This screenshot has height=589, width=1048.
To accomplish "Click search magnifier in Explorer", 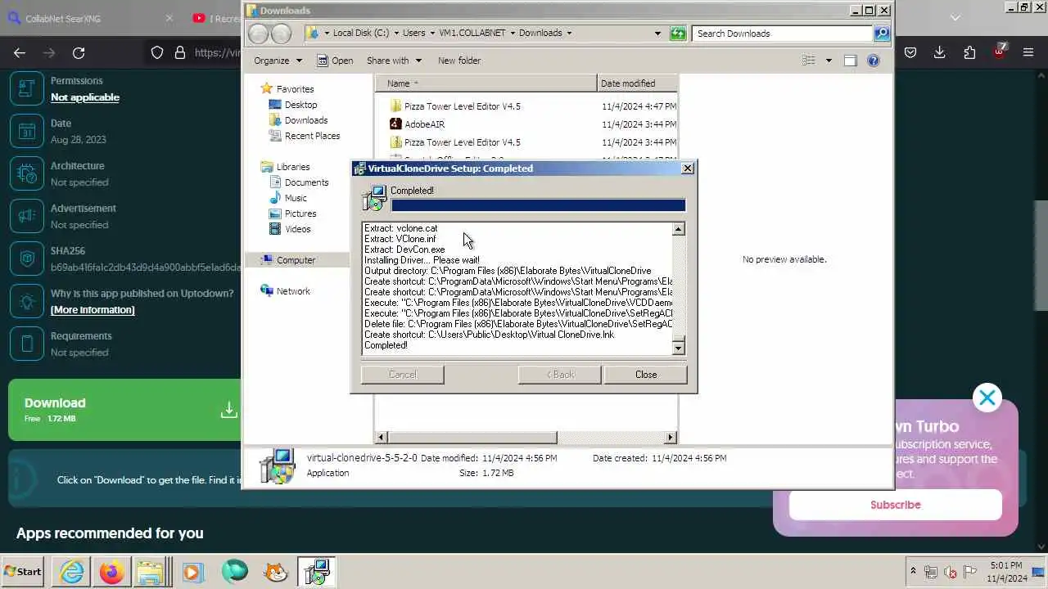I will pyautogui.click(x=882, y=34).
